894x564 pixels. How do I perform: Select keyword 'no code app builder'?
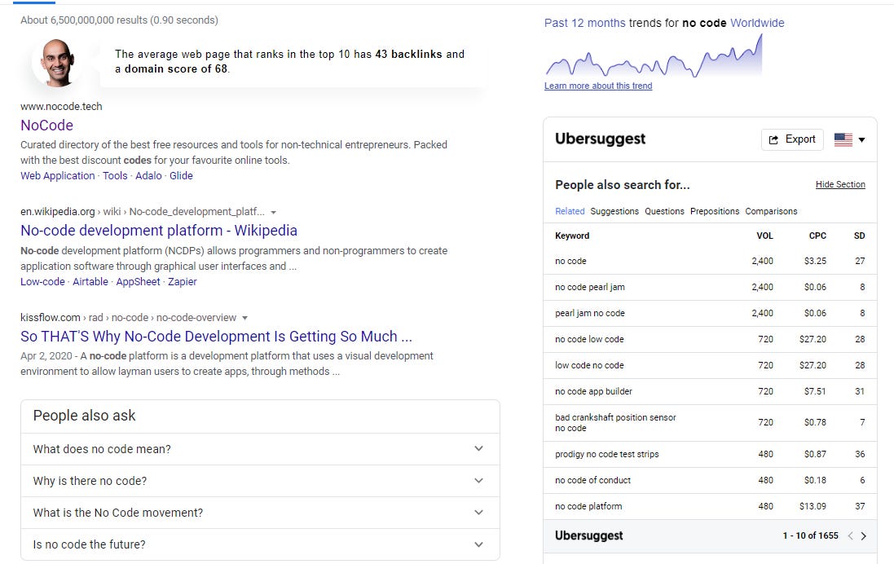click(x=593, y=392)
